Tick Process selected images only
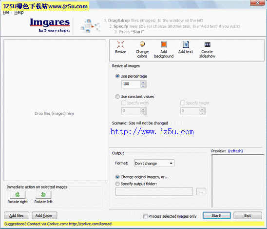Screen dimensions: 267x229 coord(145,216)
